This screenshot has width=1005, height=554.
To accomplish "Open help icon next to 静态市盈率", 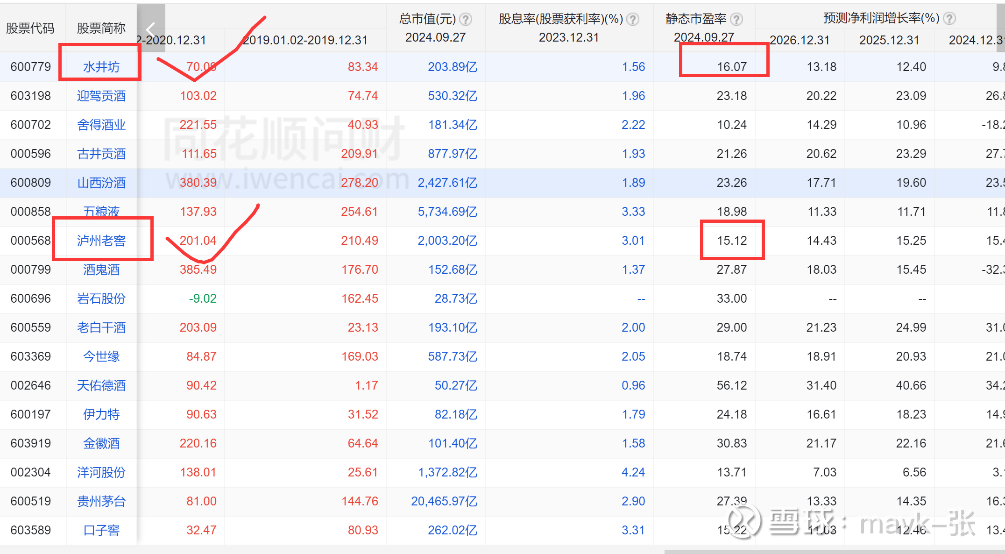I will [736, 19].
